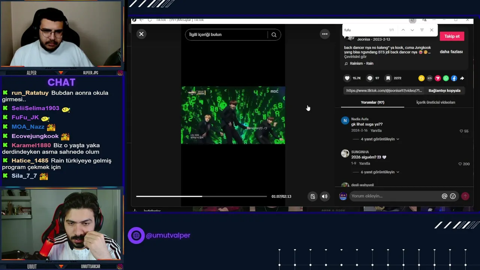Open the three-dot more options menu on video

pos(325,34)
